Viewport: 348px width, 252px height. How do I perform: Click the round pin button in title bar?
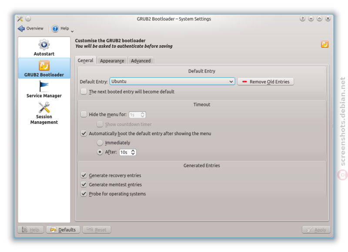pyautogui.click(x=28, y=19)
